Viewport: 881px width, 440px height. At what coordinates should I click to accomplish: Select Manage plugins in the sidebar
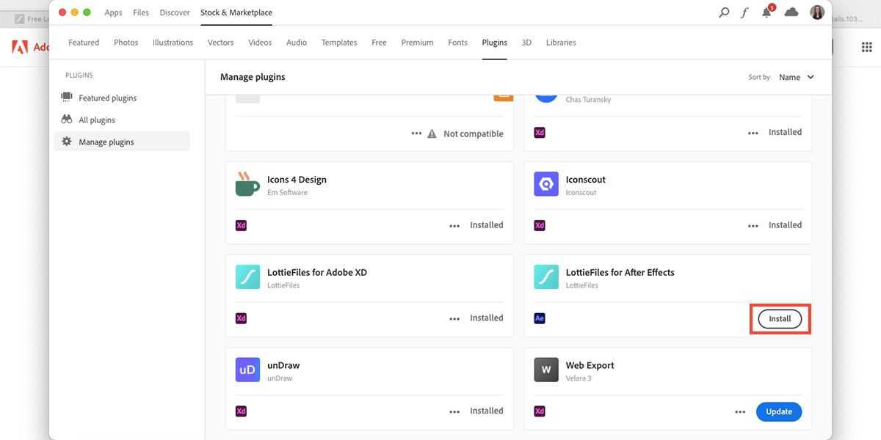point(122,142)
